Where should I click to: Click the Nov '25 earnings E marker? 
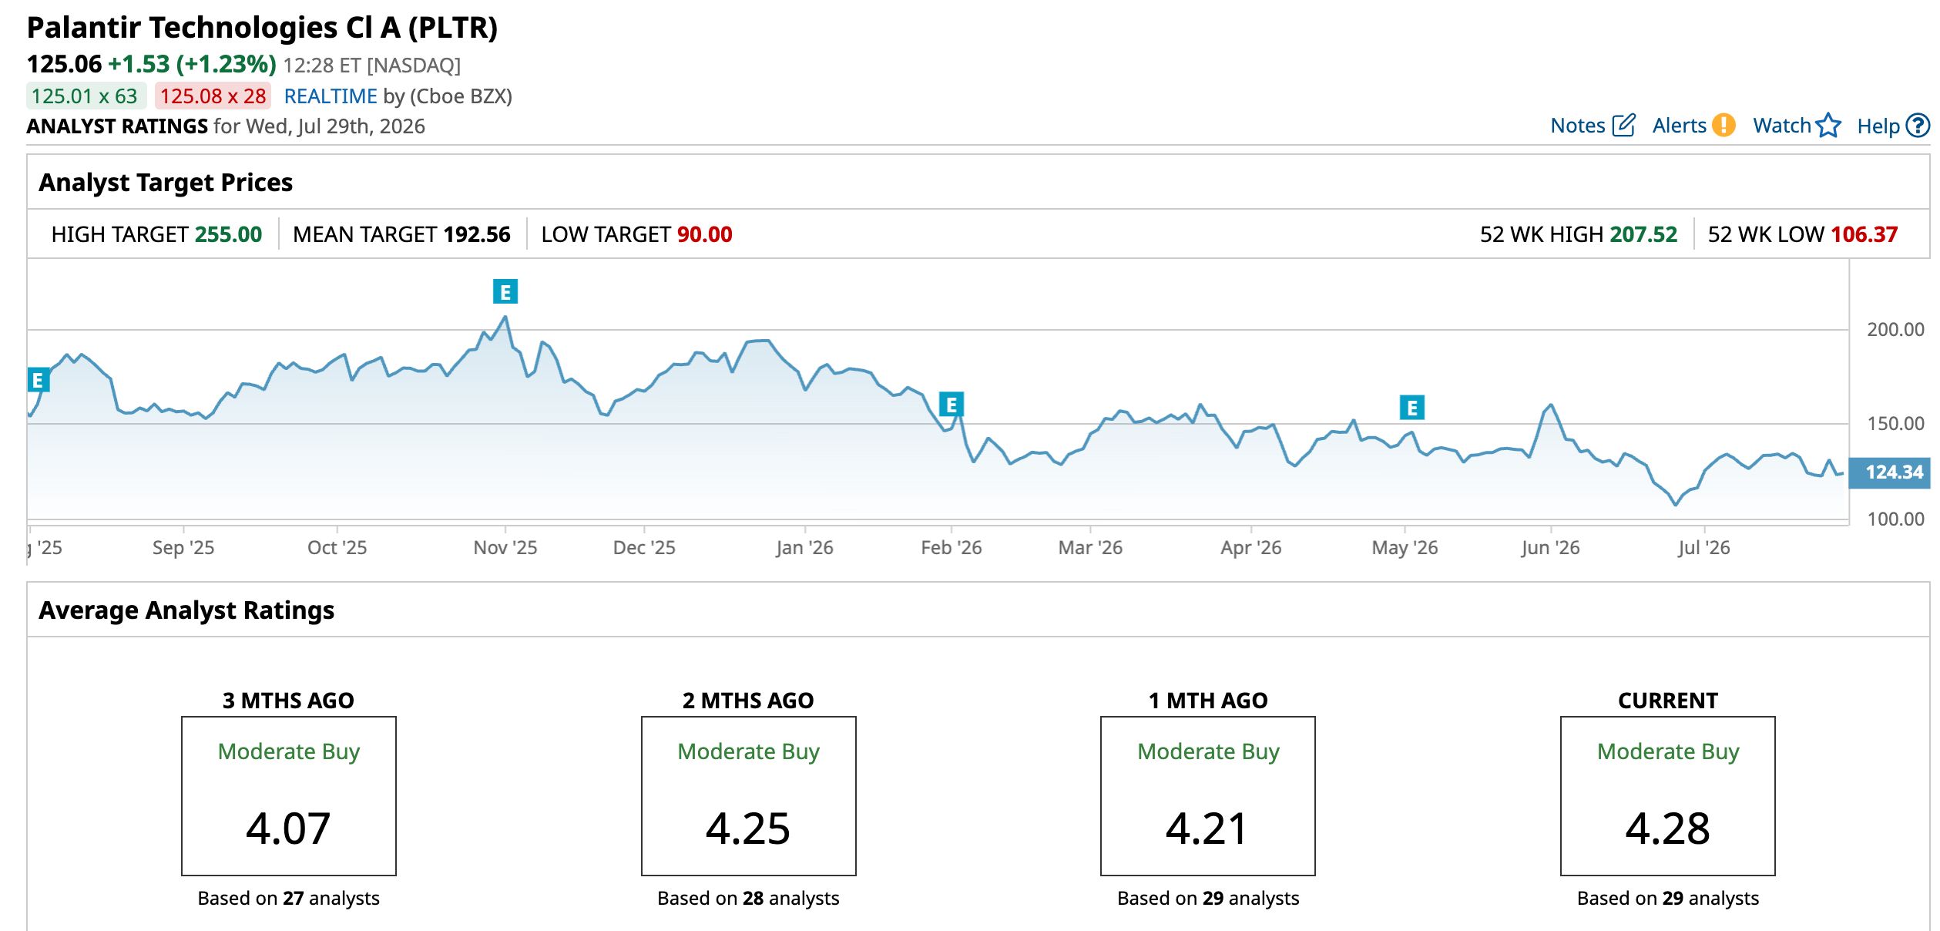[505, 292]
